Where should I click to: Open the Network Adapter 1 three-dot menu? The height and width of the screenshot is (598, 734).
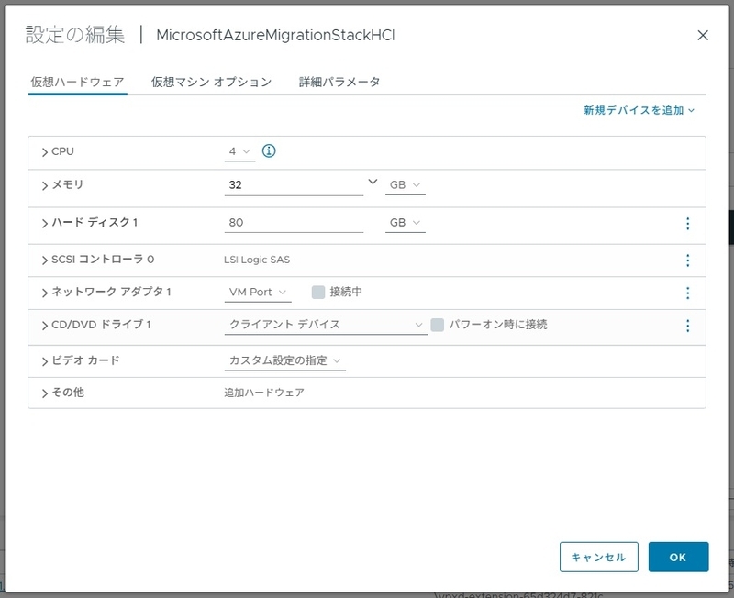pos(687,293)
